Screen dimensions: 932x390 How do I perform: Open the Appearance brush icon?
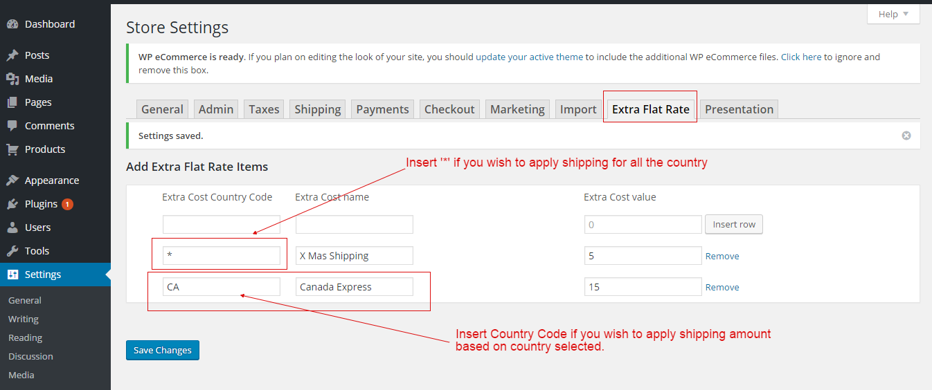pyautogui.click(x=12, y=180)
